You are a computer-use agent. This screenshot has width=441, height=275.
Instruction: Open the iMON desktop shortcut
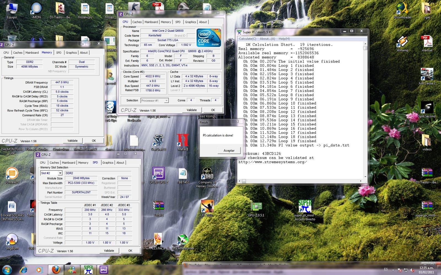(36, 10)
